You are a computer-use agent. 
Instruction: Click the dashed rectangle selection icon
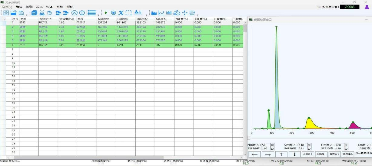click(x=129, y=13)
